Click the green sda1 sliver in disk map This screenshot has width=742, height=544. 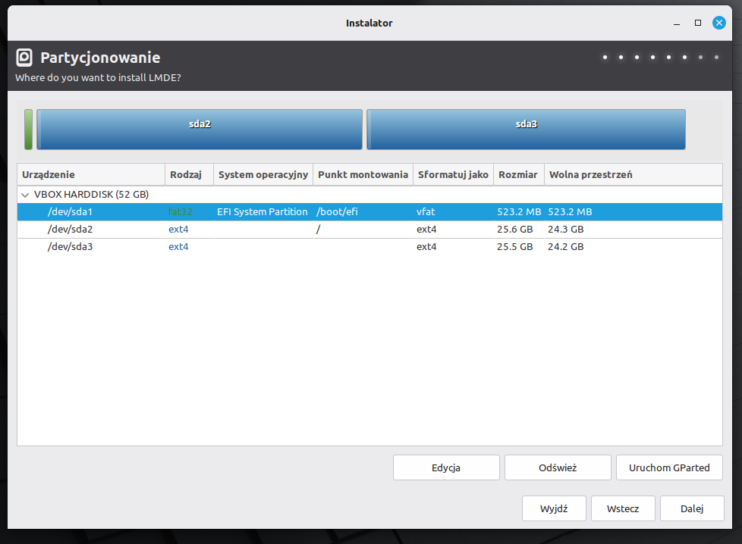(x=28, y=129)
